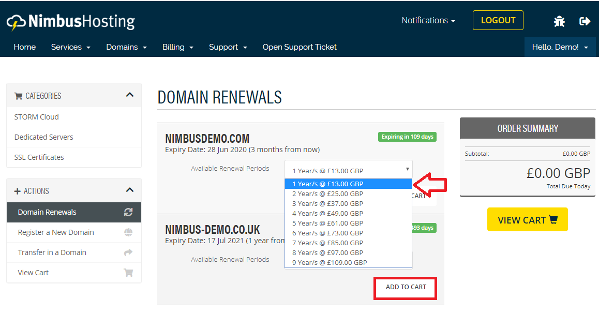Toggle the nimbusdemo.com renewal period dropdown
The width and height of the screenshot is (599, 313).
(349, 169)
